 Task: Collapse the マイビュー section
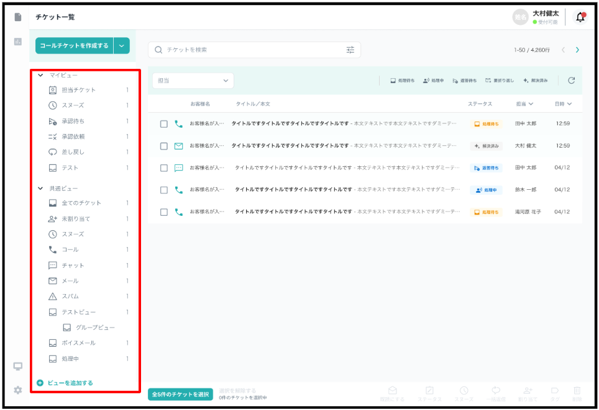pyautogui.click(x=41, y=75)
